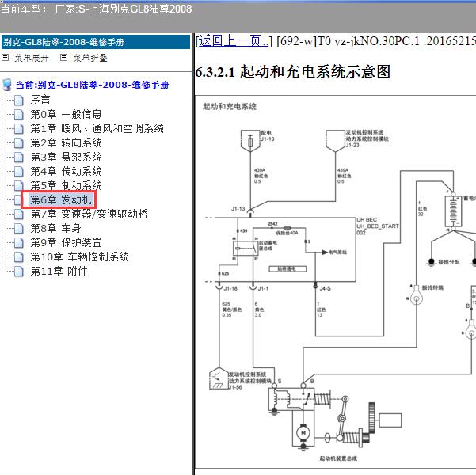
Task: Open the 序言 preface entry
Action: pyautogui.click(x=40, y=100)
